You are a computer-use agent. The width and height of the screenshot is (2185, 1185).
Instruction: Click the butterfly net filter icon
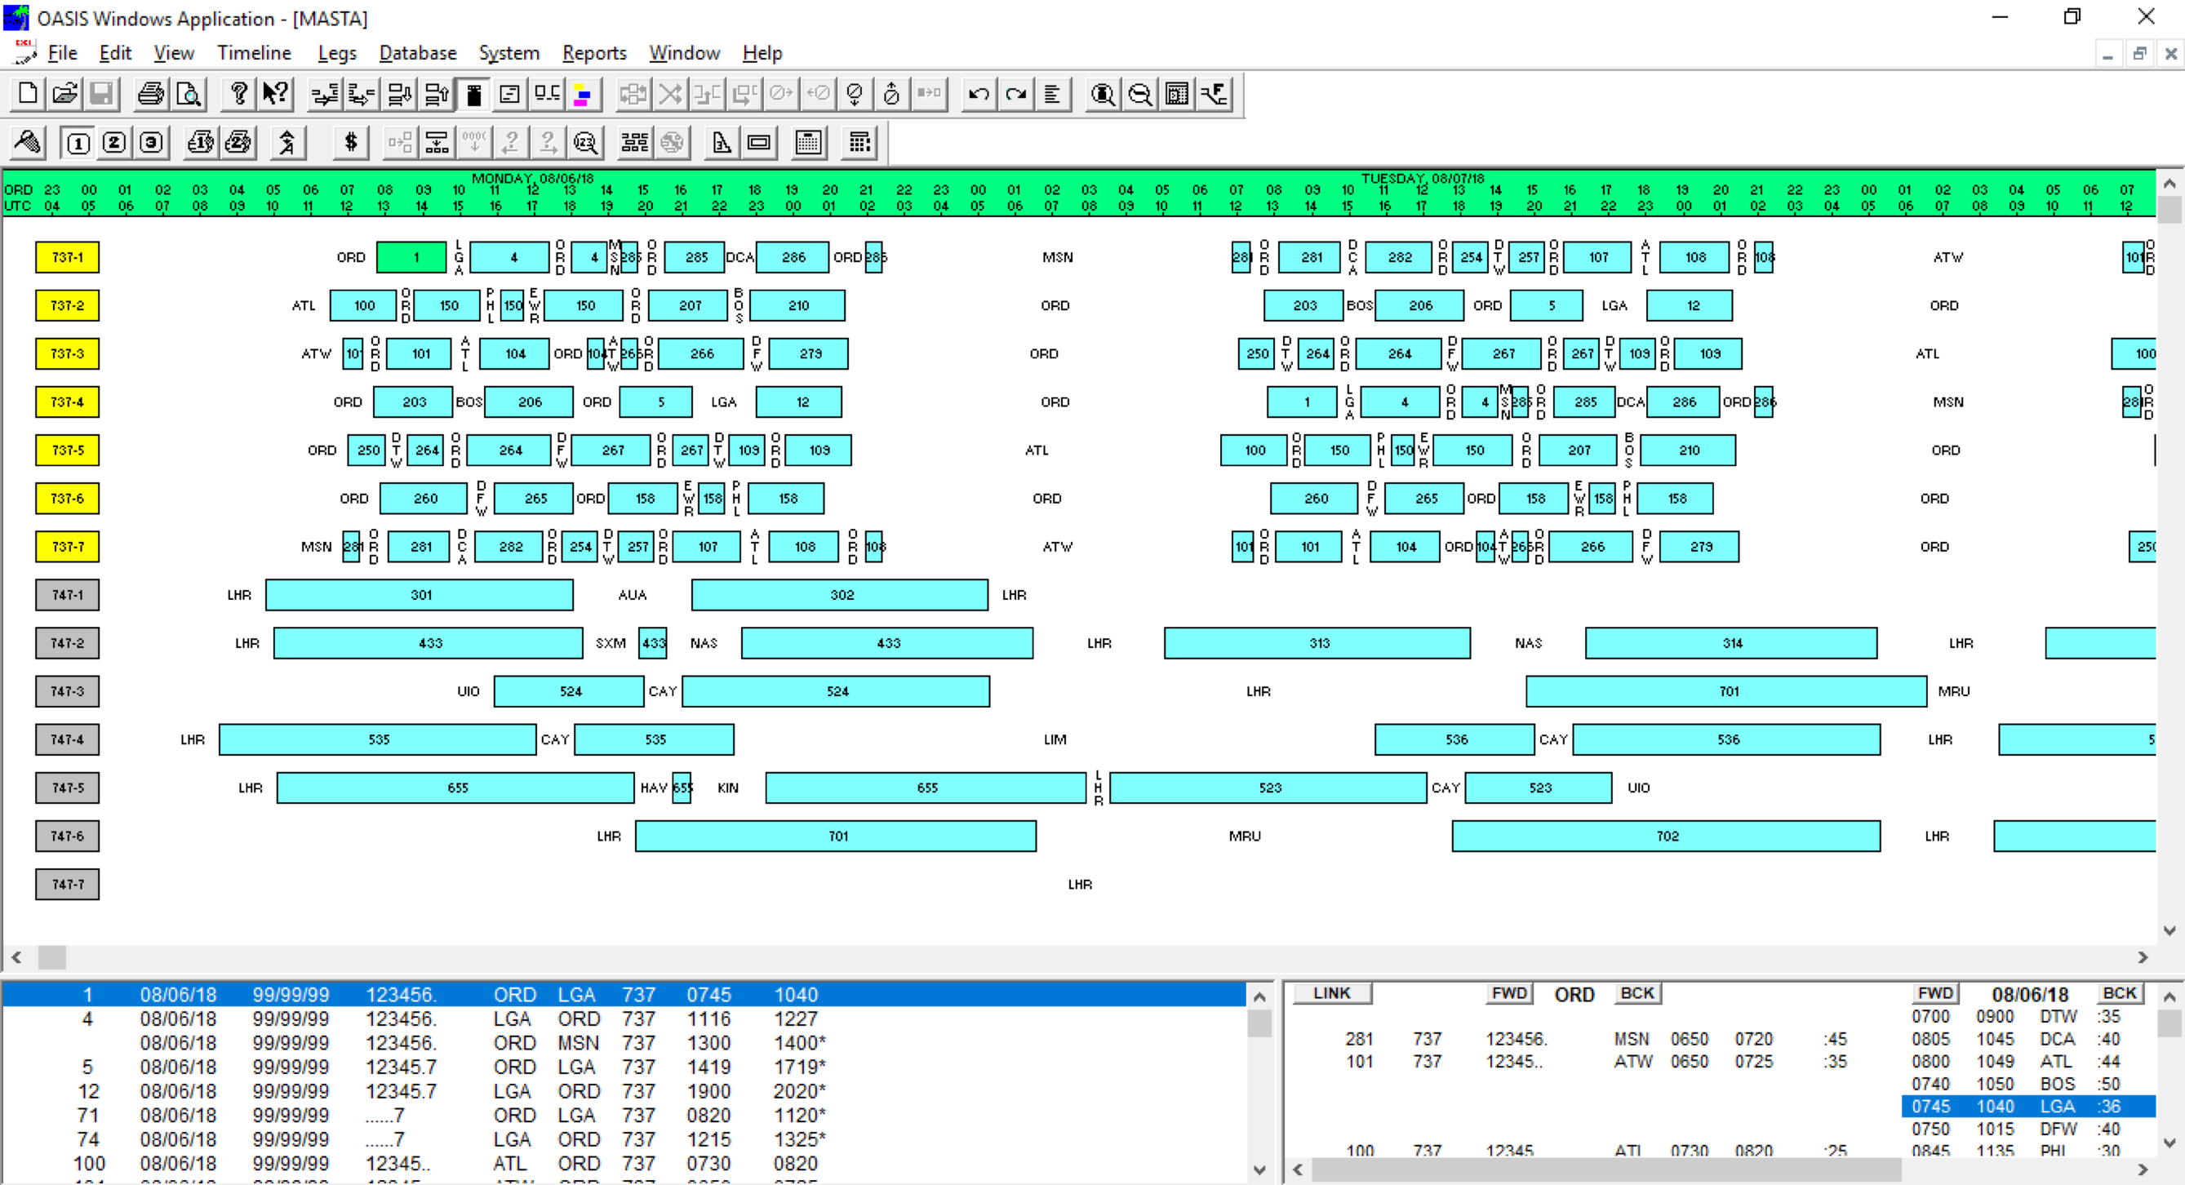click(x=27, y=143)
